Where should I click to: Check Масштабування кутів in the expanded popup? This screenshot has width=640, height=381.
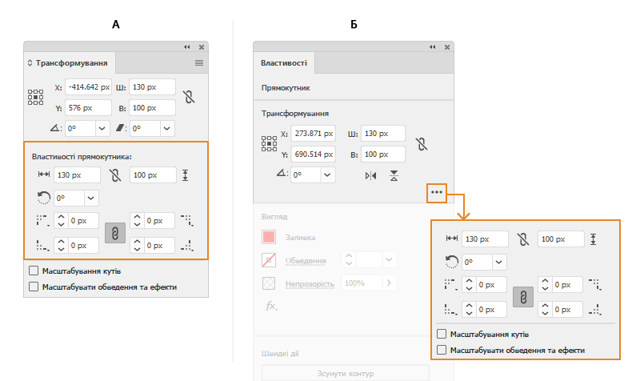442,334
